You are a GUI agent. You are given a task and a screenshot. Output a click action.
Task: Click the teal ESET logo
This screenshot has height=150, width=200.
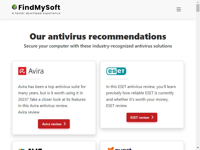coord(116,71)
